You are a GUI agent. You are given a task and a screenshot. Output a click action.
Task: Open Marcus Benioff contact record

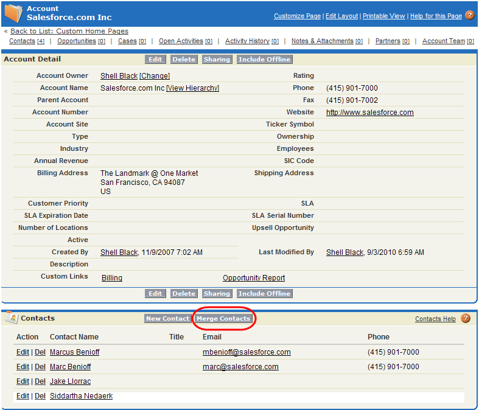[x=74, y=352]
